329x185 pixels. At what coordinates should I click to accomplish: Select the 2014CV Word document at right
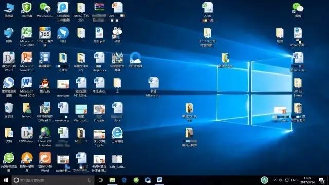tap(298, 62)
